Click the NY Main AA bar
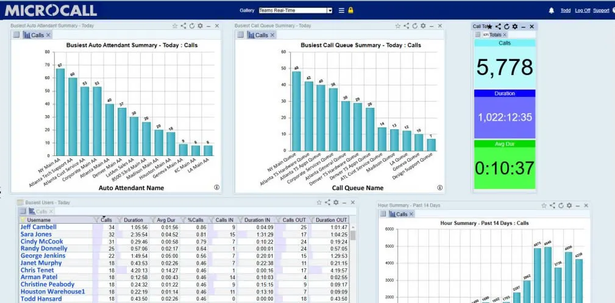 click(60, 112)
